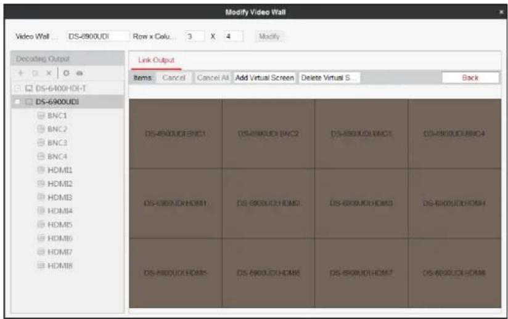
Task: Click the device icon next to DS-6400HDI-T
Action: [29, 88]
